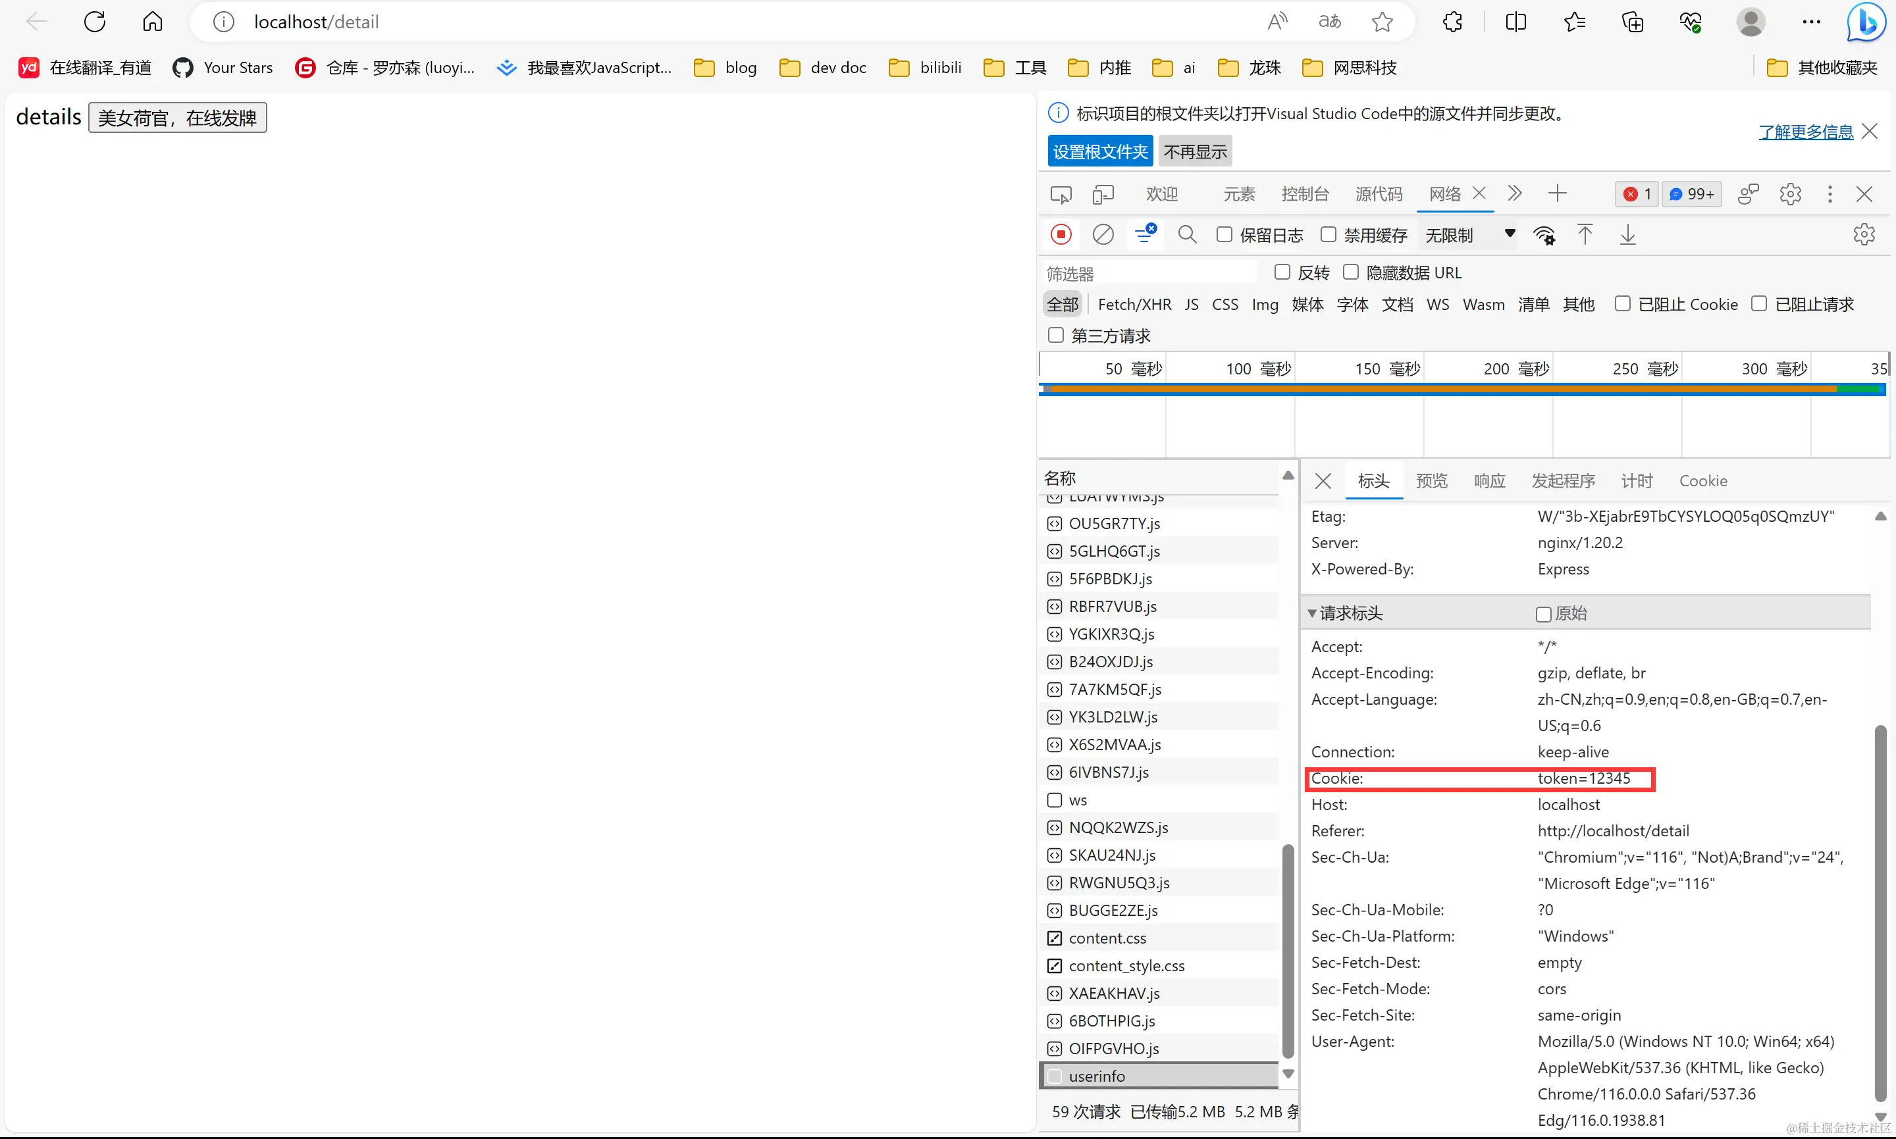Switch to the 控制台 tab
1896x1139 pixels.
pyautogui.click(x=1305, y=194)
